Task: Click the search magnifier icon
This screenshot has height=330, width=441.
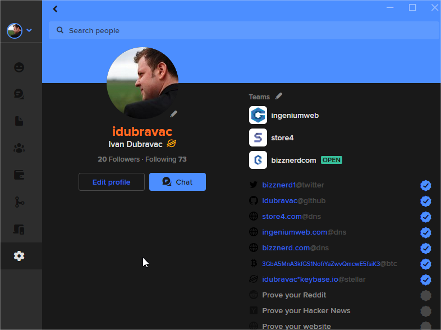Action: pyautogui.click(x=60, y=30)
